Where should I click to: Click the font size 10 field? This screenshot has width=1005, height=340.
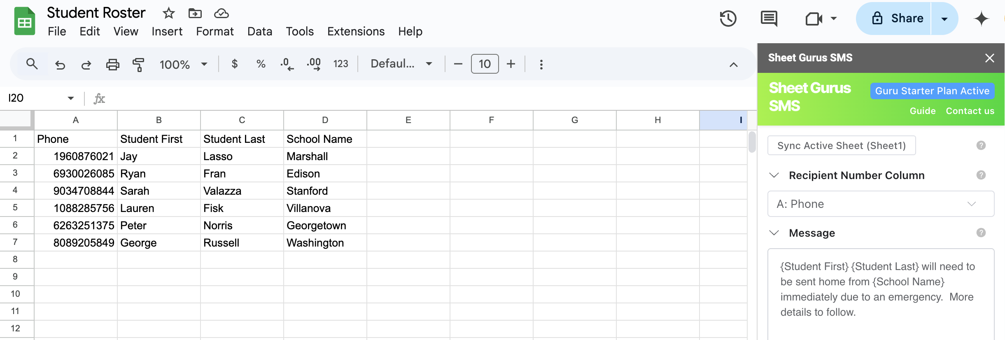point(485,64)
